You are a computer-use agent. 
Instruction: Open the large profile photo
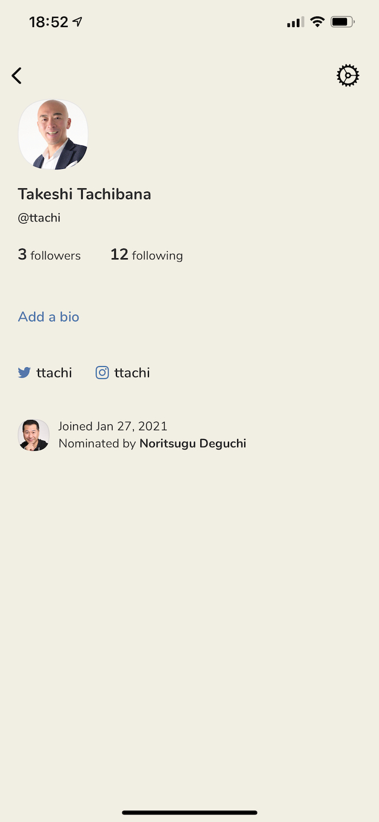coord(53,135)
